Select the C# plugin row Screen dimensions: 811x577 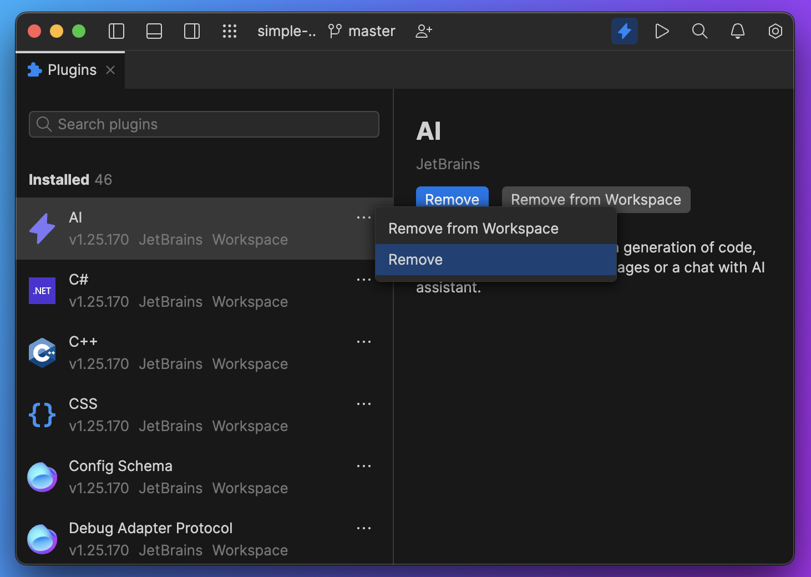tap(204, 291)
